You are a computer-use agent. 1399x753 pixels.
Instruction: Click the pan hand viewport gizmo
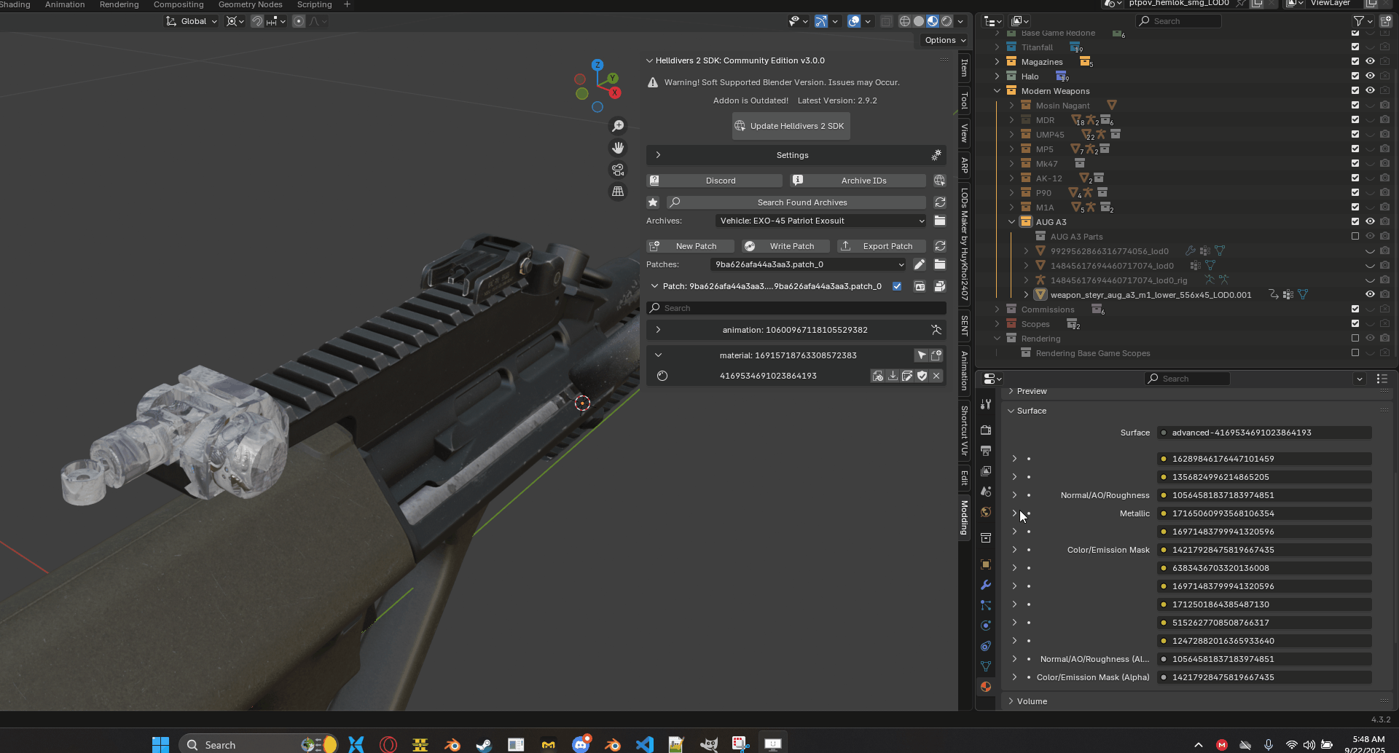[x=618, y=148]
